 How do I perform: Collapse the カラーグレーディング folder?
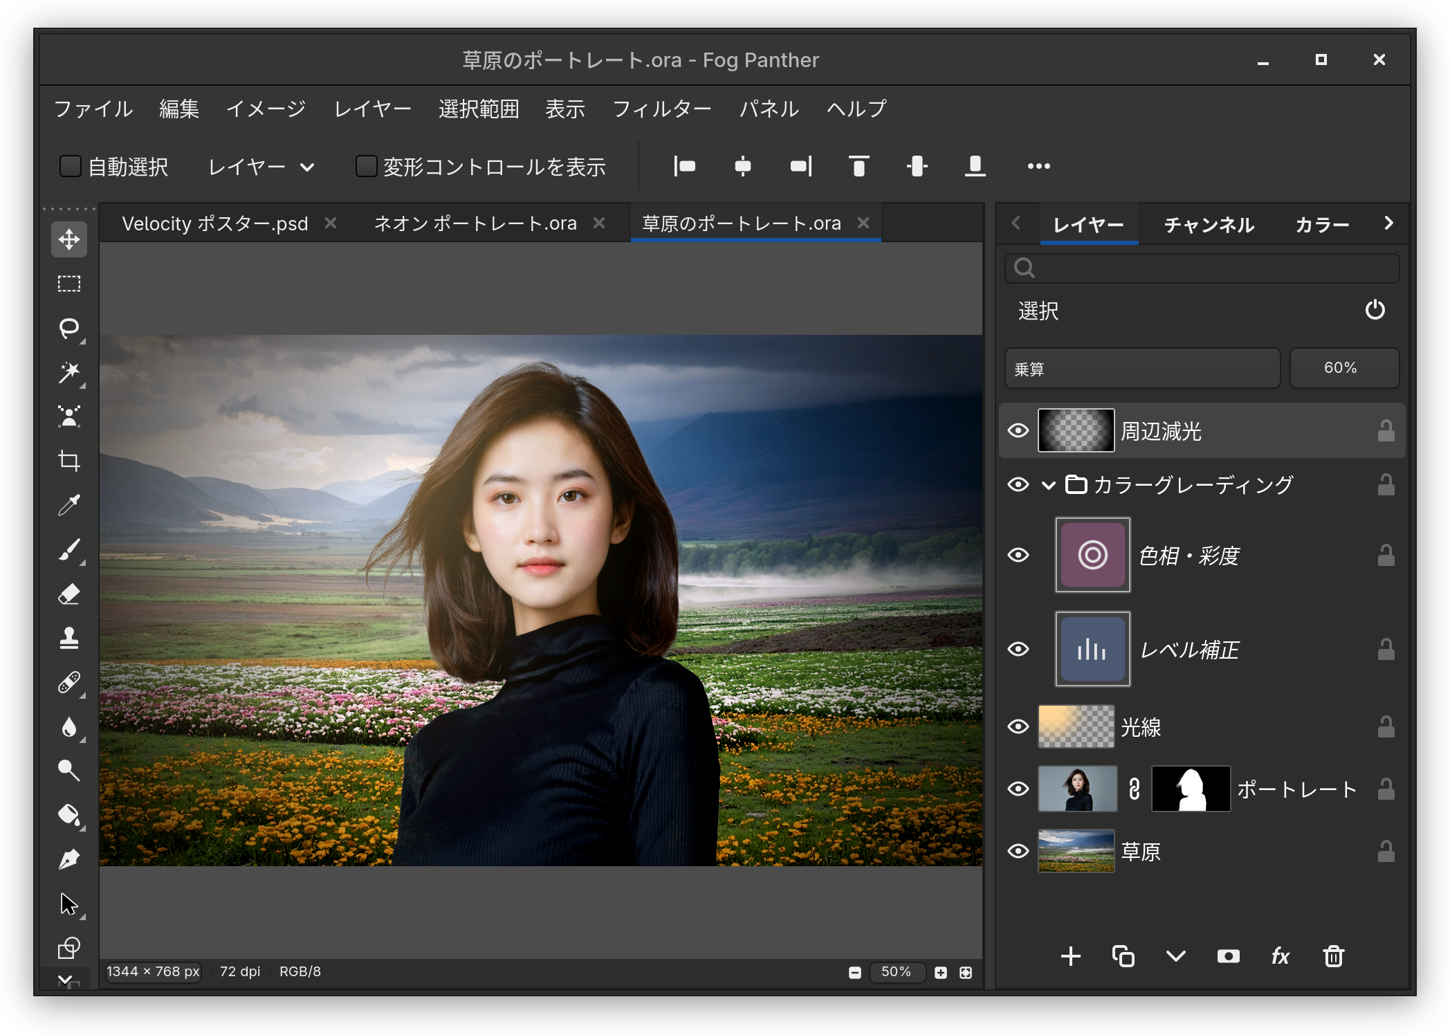point(1049,485)
